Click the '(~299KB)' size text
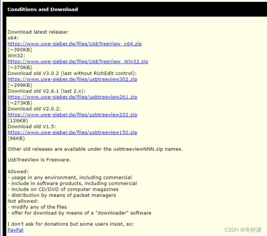The height and width of the screenshot is (236, 267). tap(20, 85)
